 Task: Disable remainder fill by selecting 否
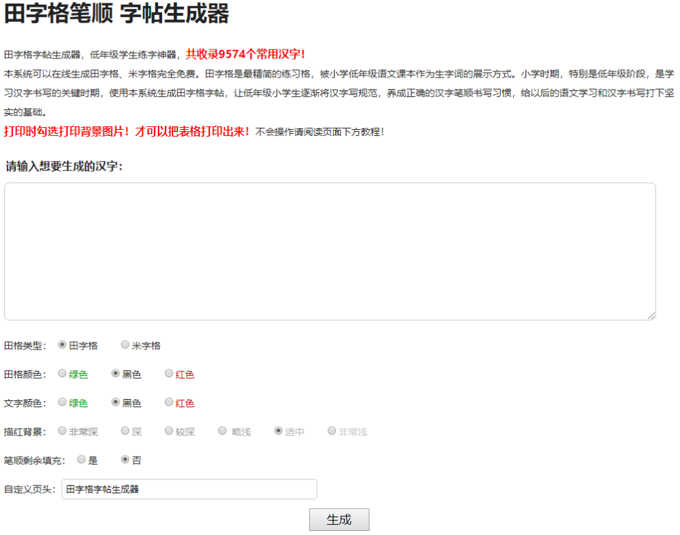click(125, 459)
